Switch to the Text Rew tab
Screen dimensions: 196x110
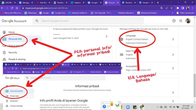click(43, 3)
